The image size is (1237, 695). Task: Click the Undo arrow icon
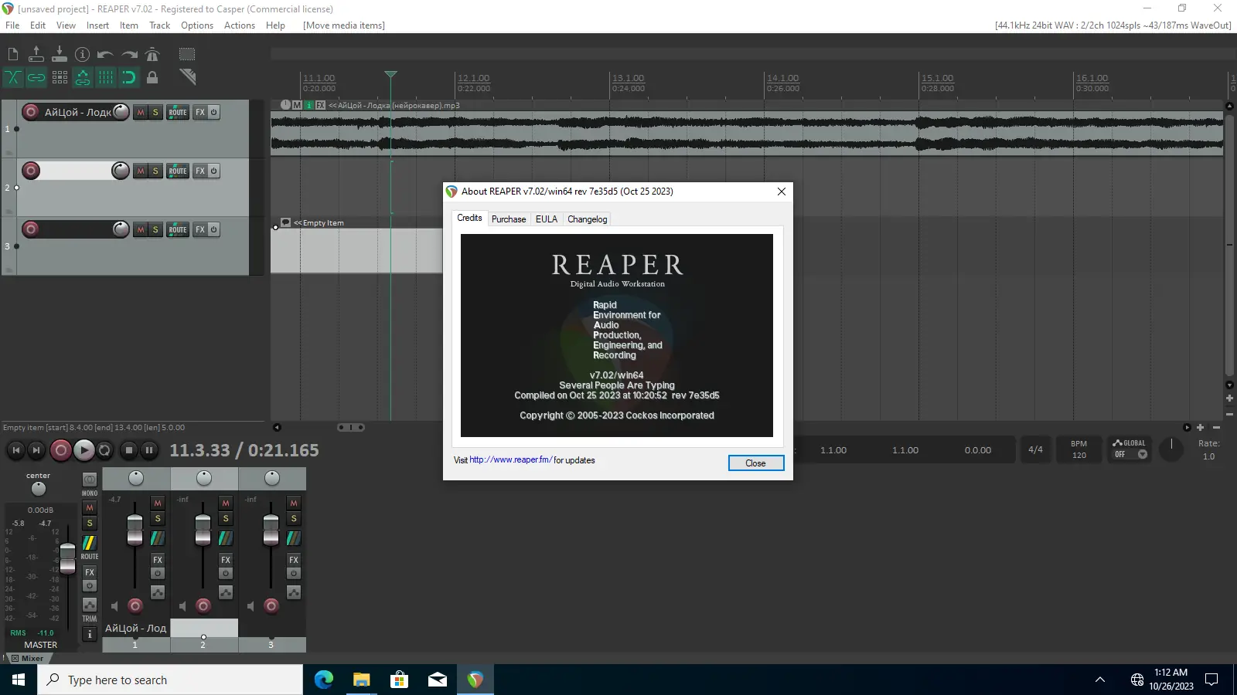click(x=106, y=54)
